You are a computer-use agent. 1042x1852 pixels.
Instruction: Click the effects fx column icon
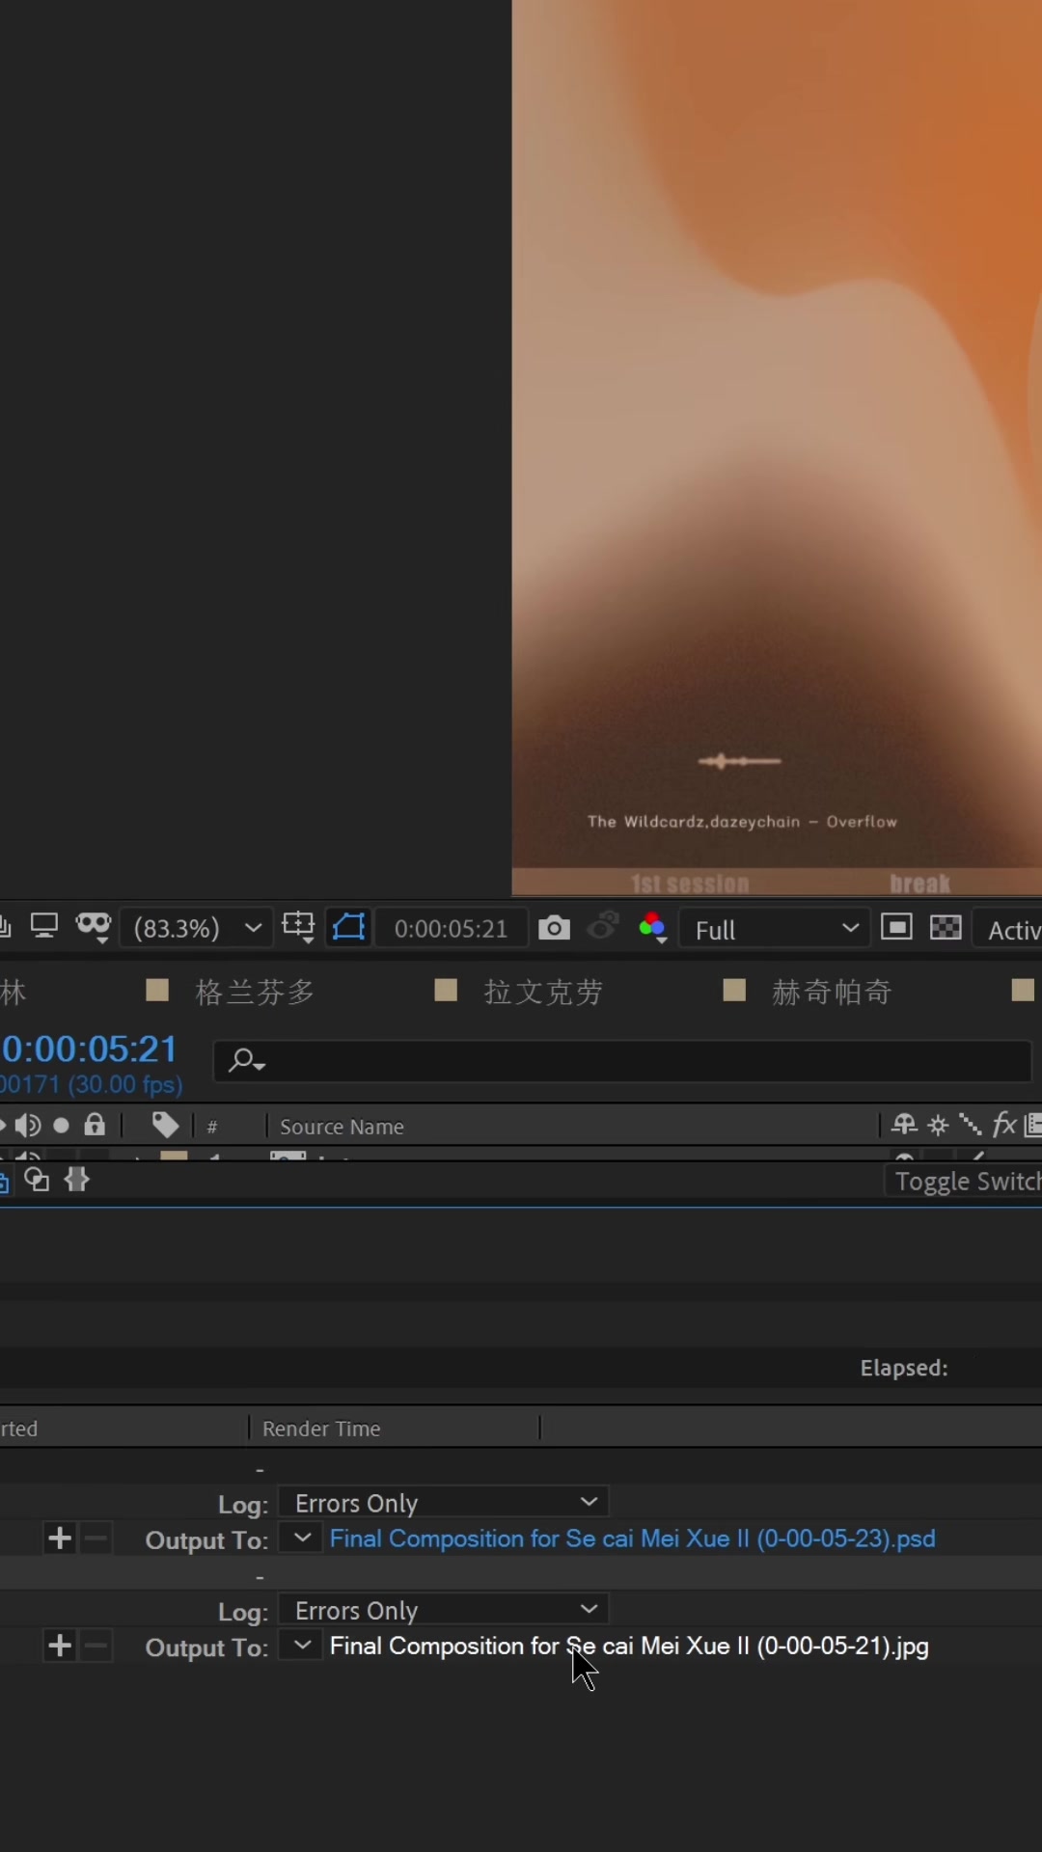pyautogui.click(x=1003, y=1125)
